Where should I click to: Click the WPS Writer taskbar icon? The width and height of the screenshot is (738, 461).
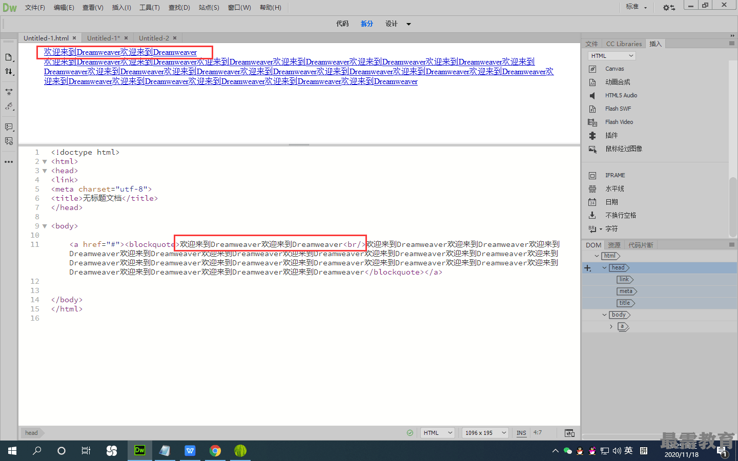pos(190,451)
